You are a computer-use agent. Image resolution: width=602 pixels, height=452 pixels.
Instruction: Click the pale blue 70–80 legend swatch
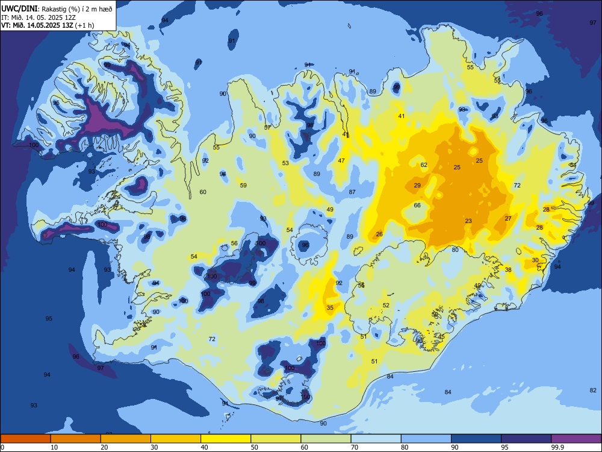coord(376,439)
